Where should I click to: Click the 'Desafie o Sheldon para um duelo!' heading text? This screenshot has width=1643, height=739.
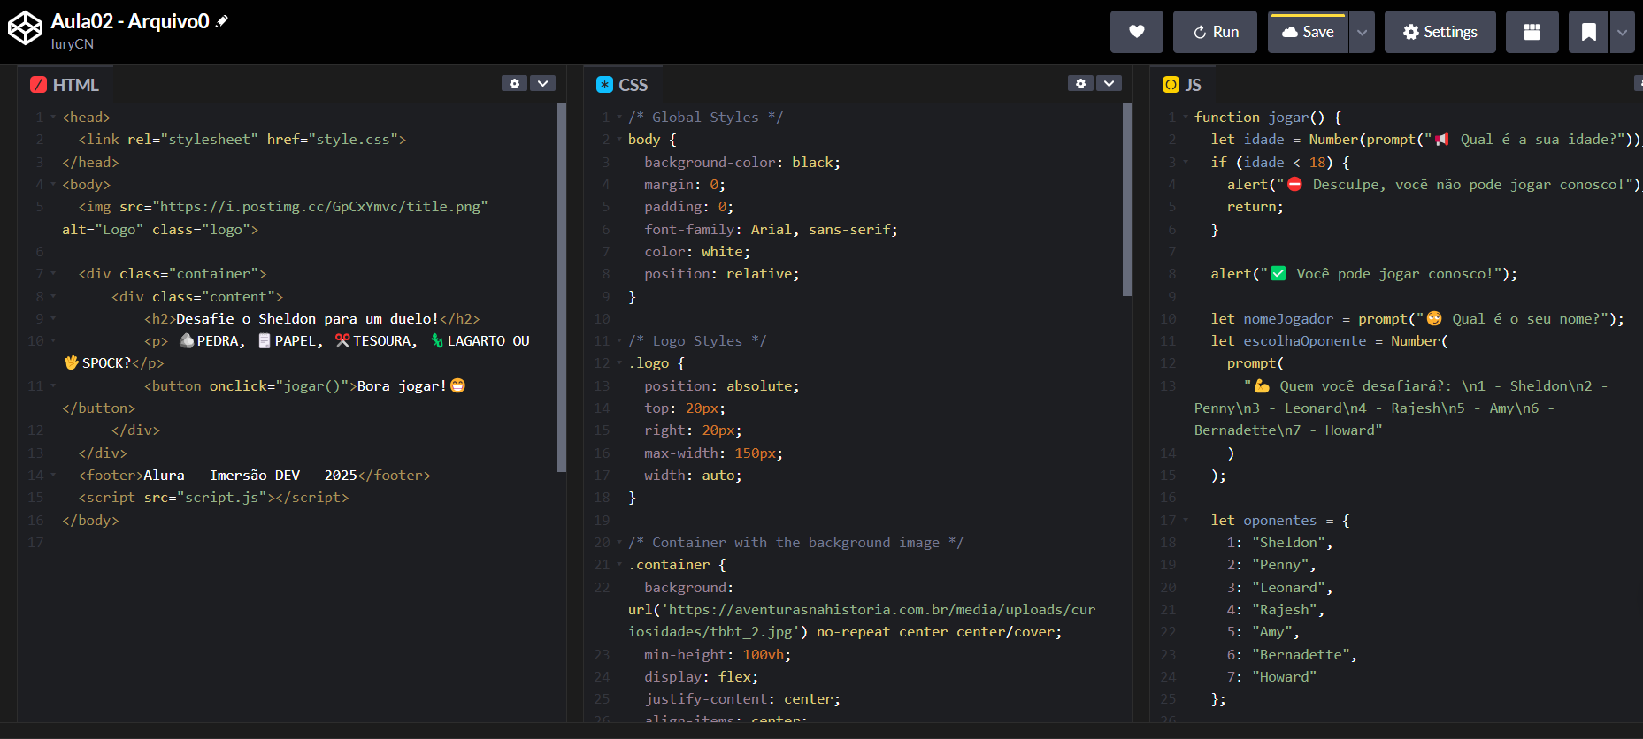pos(307,319)
